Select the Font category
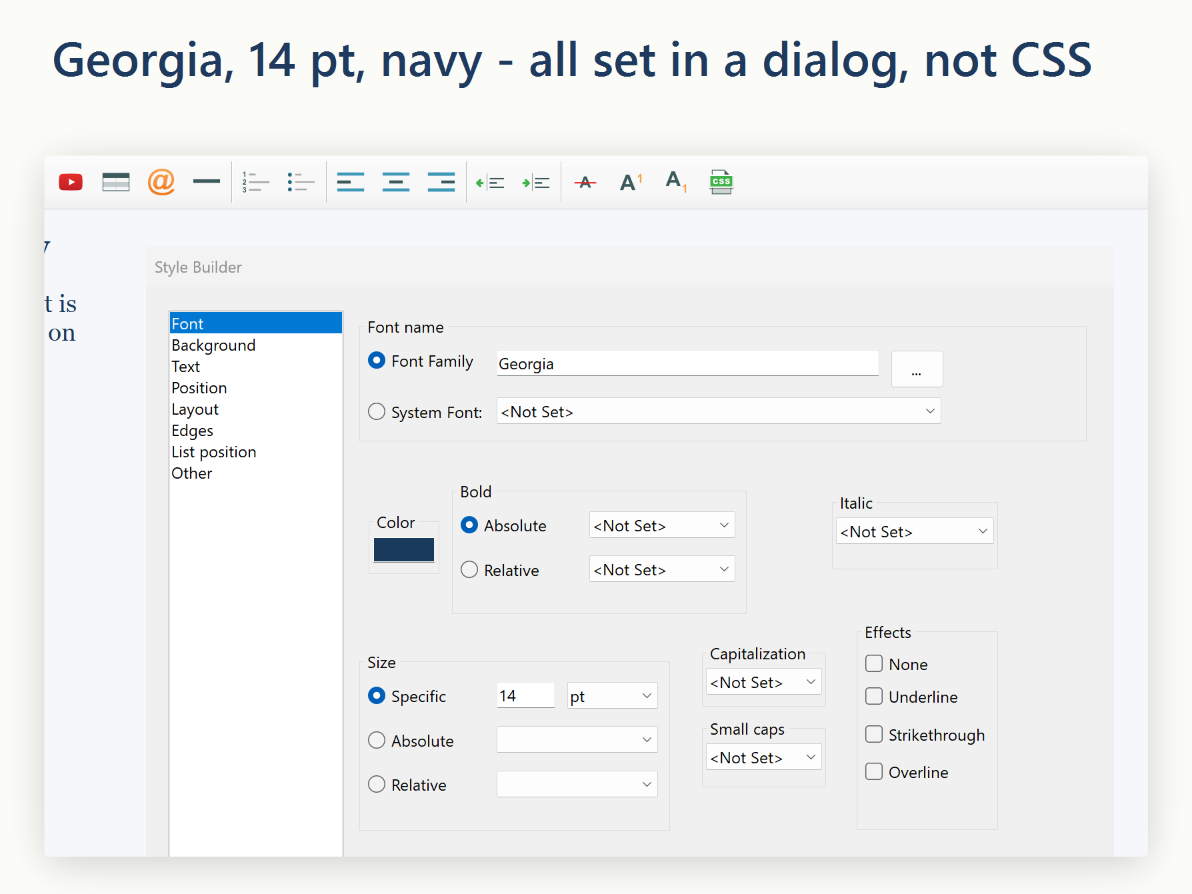The height and width of the screenshot is (894, 1192). coord(256,323)
